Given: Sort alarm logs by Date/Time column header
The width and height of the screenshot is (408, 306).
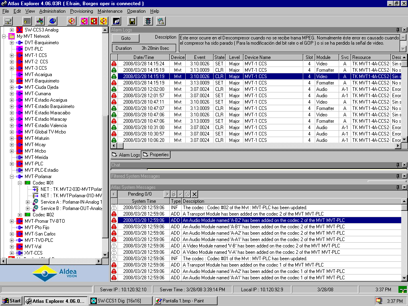Looking at the screenshot, I should point(143,57).
